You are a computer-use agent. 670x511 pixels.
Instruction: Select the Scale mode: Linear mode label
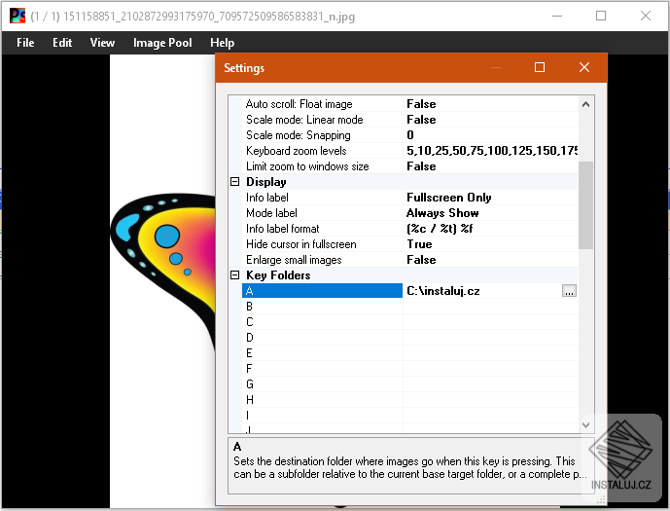tap(304, 120)
